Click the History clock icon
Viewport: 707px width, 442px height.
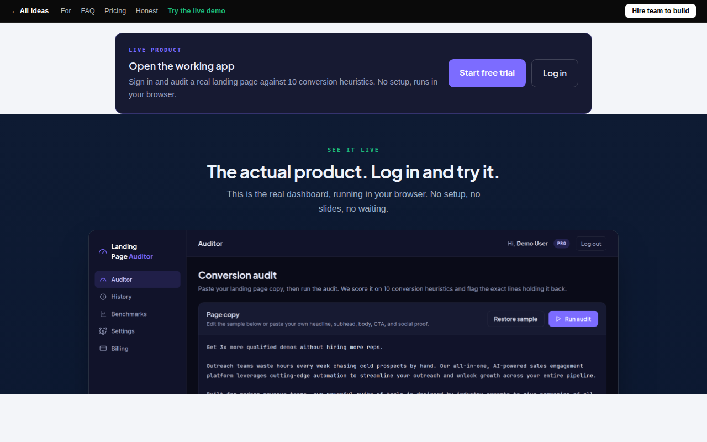(x=103, y=297)
